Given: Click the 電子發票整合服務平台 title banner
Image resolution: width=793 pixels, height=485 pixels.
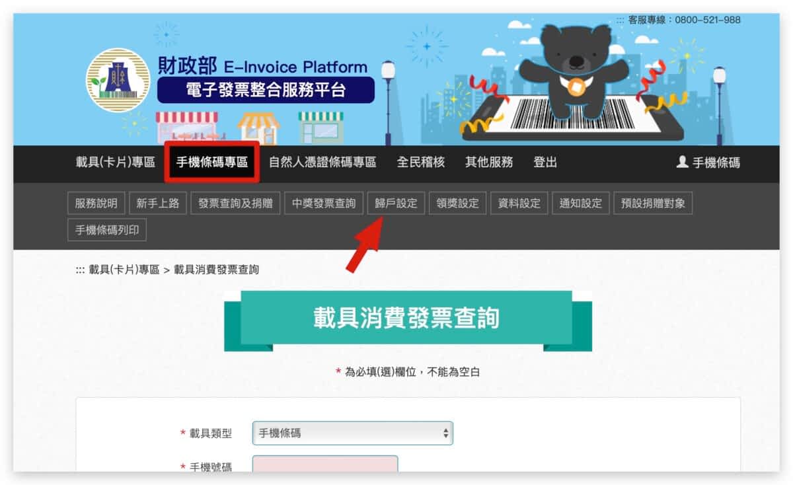Looking at the screenshot, I should tap(266, 90).
